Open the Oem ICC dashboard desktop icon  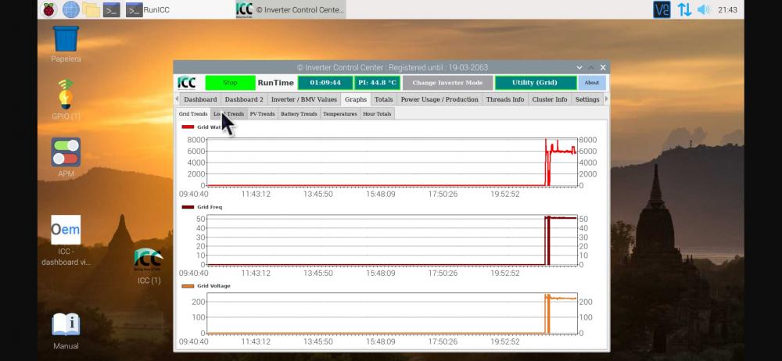66,241
